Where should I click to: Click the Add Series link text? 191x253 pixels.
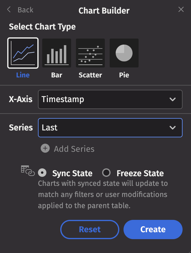(74, 149)
